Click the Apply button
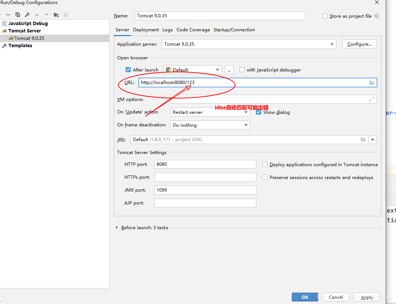Viewport: 396px width, 304px height. (x=367, y=297)
